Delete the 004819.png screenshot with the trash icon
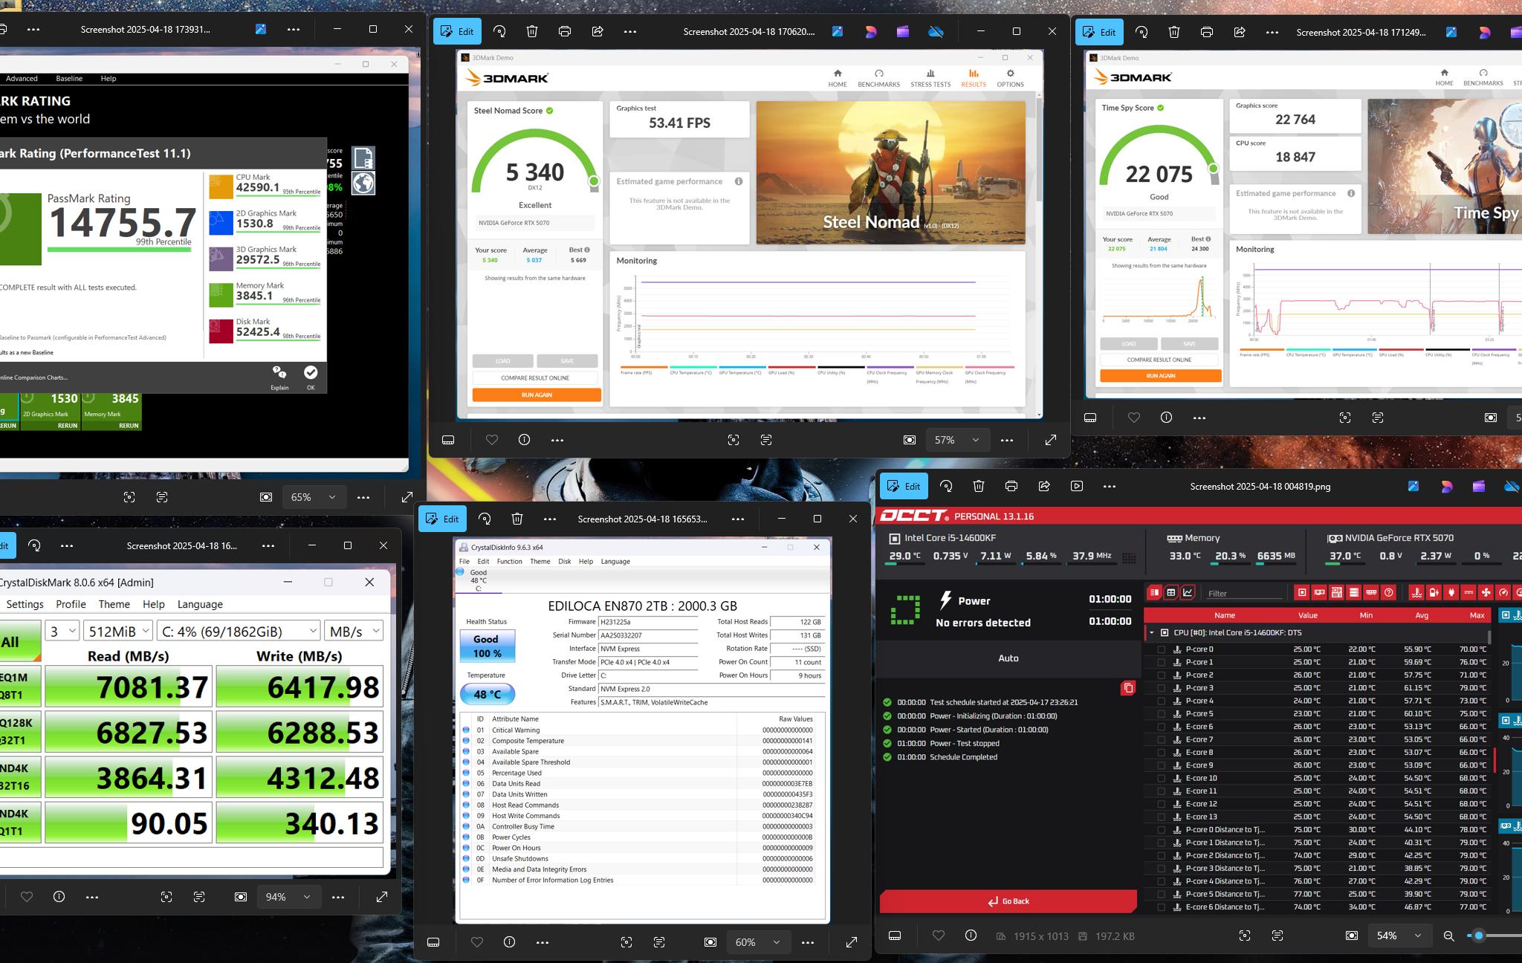This screenshot has width=1522, height=963. click(979, 486)
